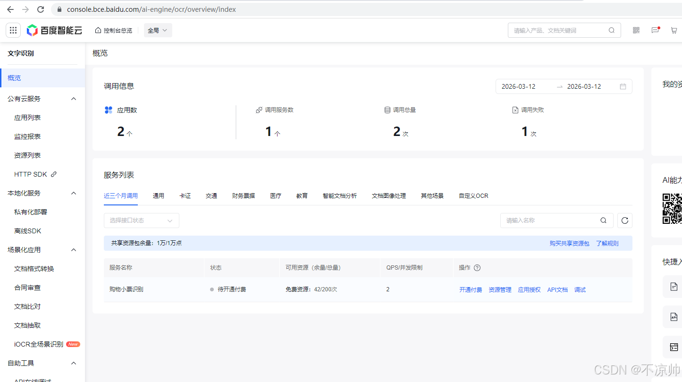Reload the page with browser refresh

pyautogui.click(x=41, y=9)
